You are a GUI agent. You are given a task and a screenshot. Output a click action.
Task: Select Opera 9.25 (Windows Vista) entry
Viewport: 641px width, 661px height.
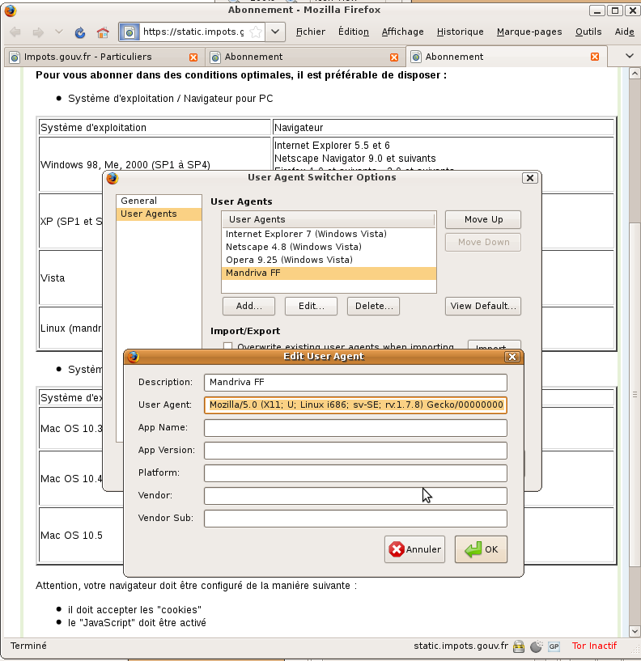pyautogui.click(x=329, y=260)
